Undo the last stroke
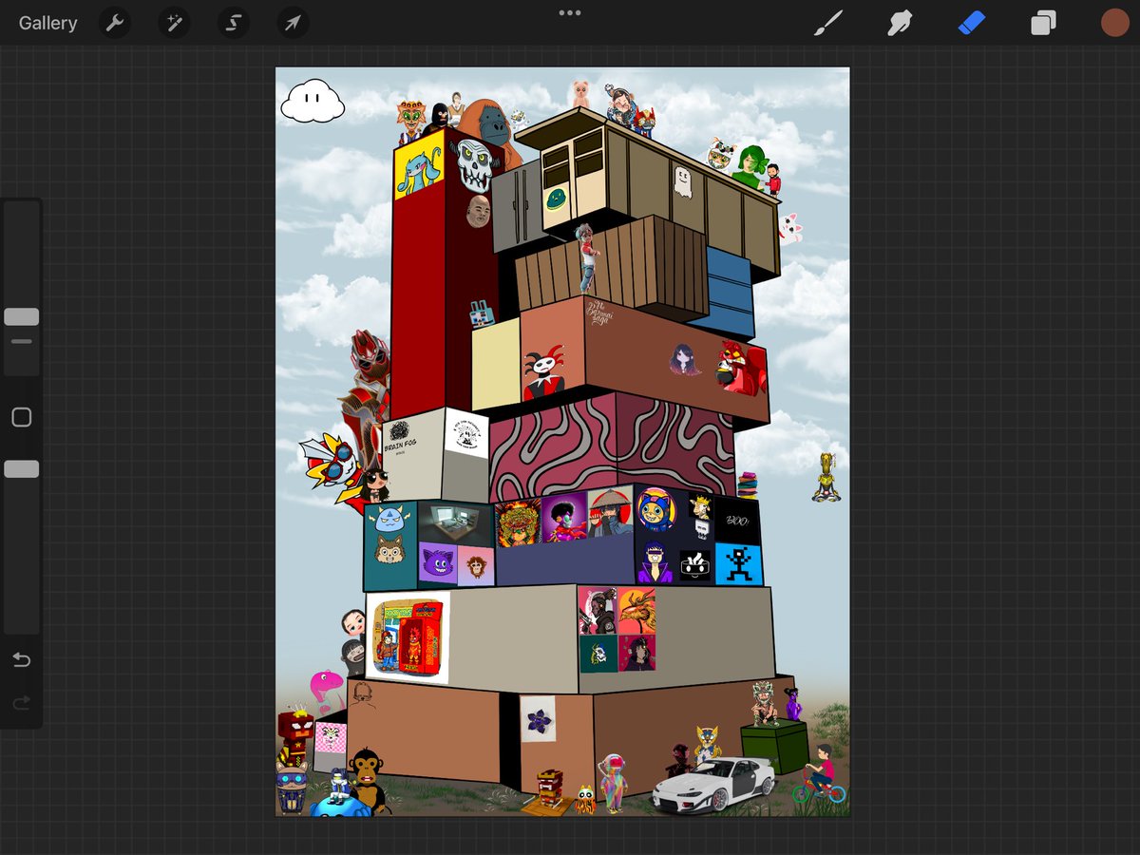This screenshot has height=855, width=1140. tap(22, 659)
